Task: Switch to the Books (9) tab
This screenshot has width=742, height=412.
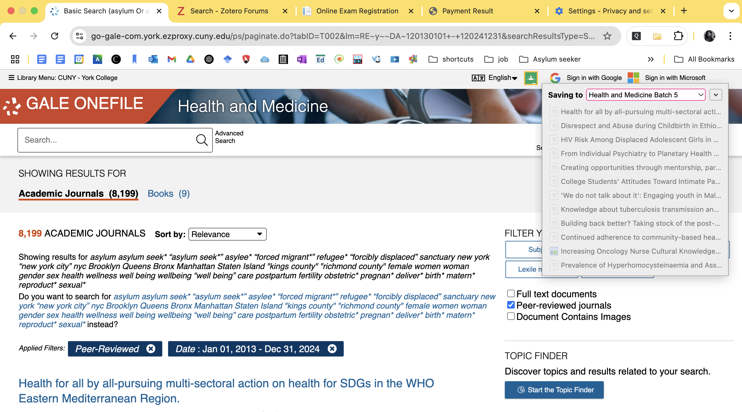Action: click(x=168, y=194)
